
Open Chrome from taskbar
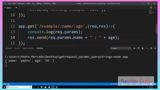[x=57, y=87]
